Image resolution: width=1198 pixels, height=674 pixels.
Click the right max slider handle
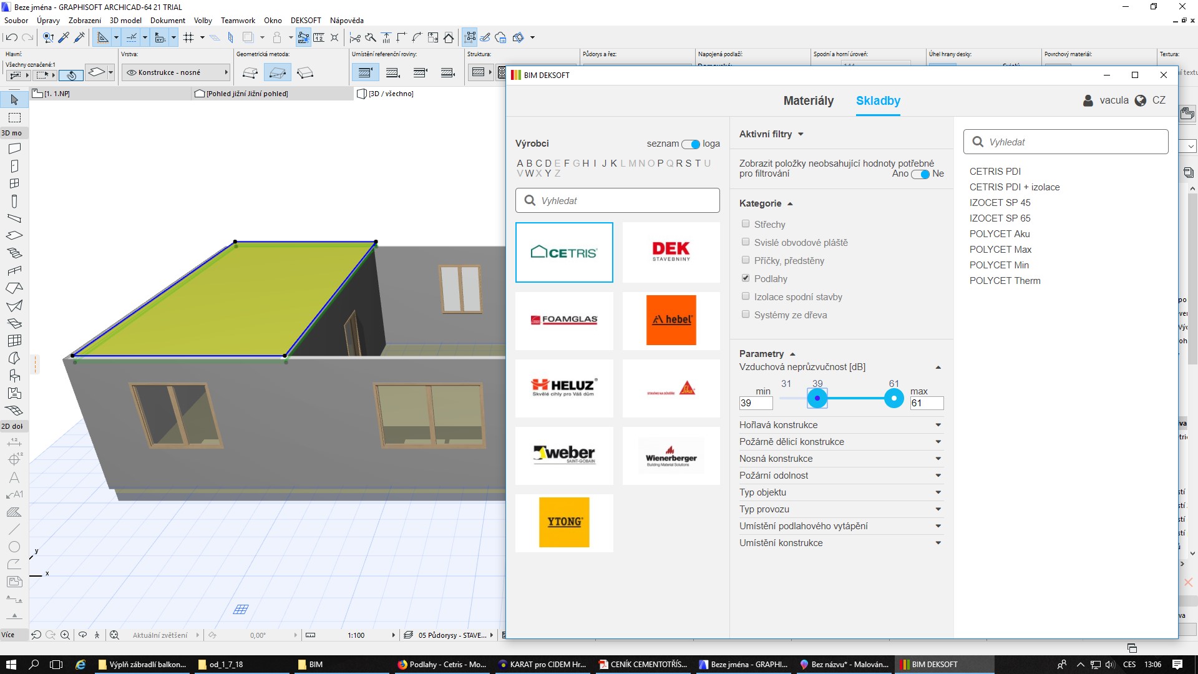[x=894, y=398]
